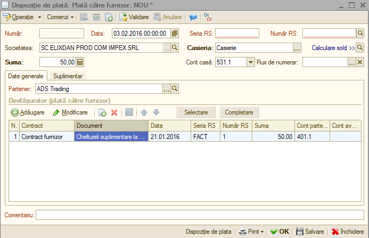Open the help question mark icon
369x238 pixels.
(x=193, y=17)
